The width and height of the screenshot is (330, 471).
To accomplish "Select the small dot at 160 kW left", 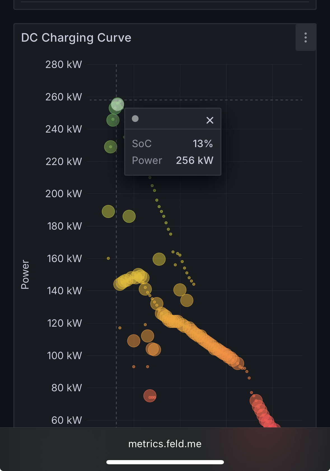I will 108,258.
